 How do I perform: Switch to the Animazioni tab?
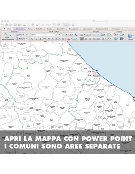tap(87, 29)
